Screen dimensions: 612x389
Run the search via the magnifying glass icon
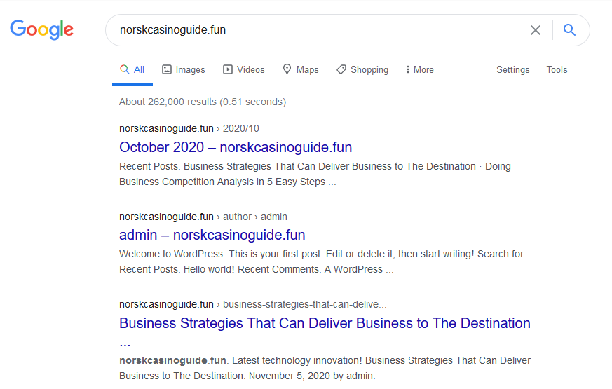(569, 29)
